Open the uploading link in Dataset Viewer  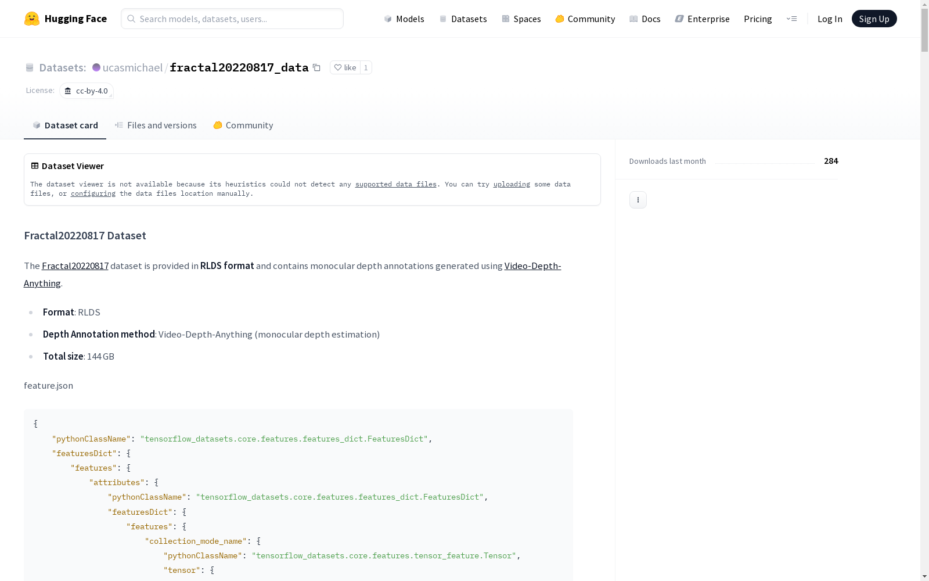point(512,184)
